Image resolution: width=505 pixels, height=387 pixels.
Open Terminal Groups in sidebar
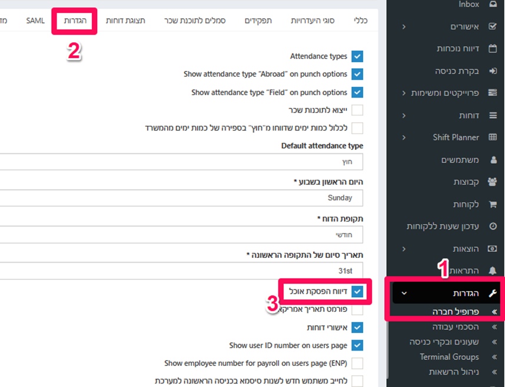point(449,357)
